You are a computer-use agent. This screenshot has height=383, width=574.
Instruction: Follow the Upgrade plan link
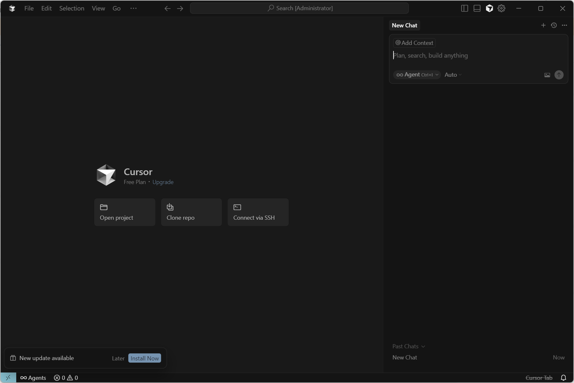(x=163, y=182)
